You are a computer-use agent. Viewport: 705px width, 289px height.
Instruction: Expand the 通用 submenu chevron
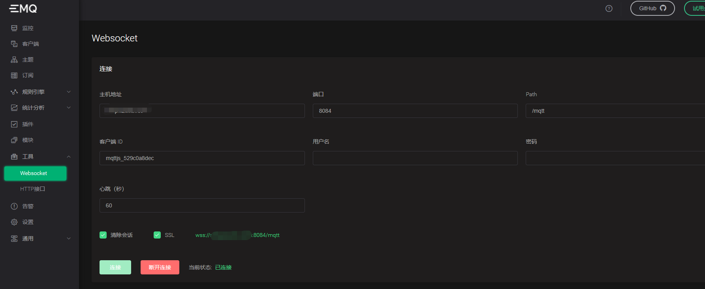coord(69,239)
